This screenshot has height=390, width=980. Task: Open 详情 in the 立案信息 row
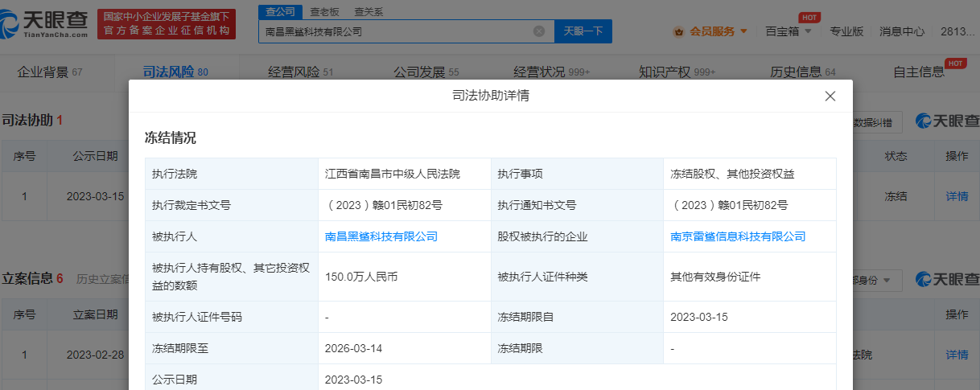[x=957, y=355]
